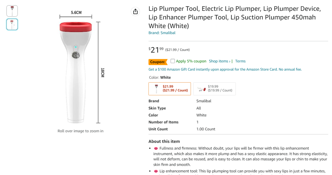Click the $21.99 price at top
This screenshot has width=332, height=175.
156,49
